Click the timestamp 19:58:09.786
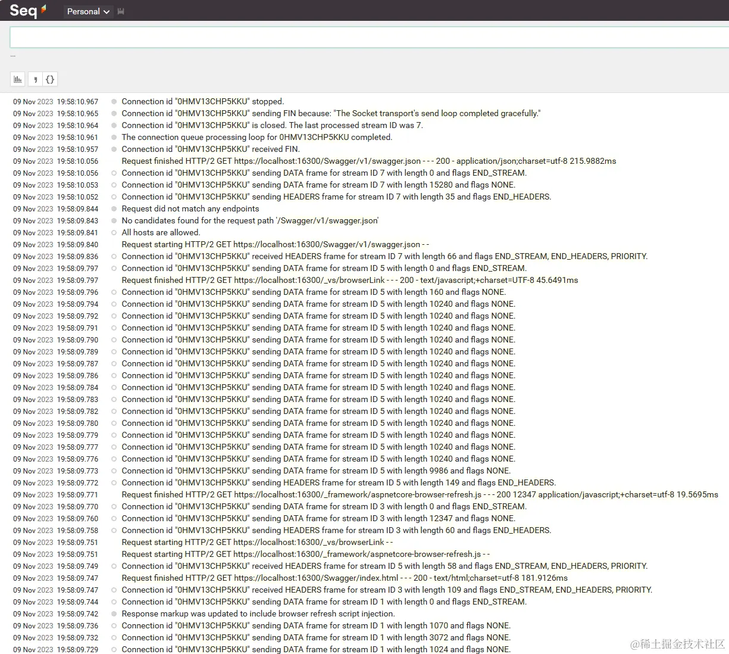Image resolution: width=729 pixels, height=654 pixels. 78,376
